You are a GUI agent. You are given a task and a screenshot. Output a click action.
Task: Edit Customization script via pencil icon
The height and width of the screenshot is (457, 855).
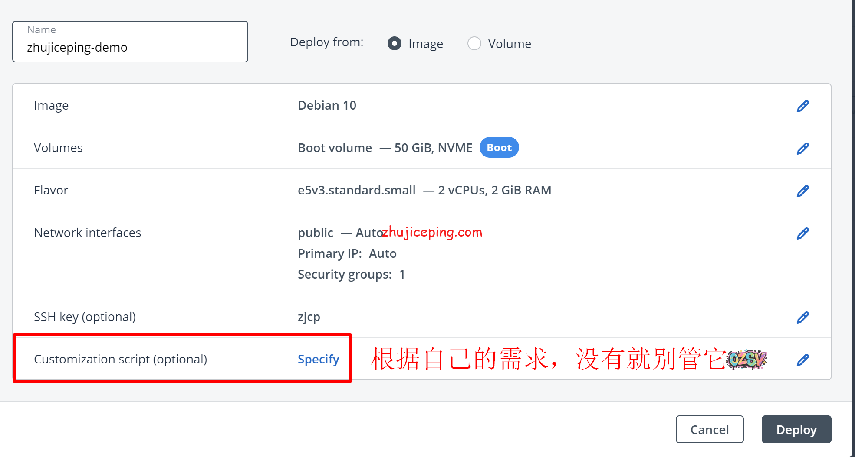[x=802, y=360]
